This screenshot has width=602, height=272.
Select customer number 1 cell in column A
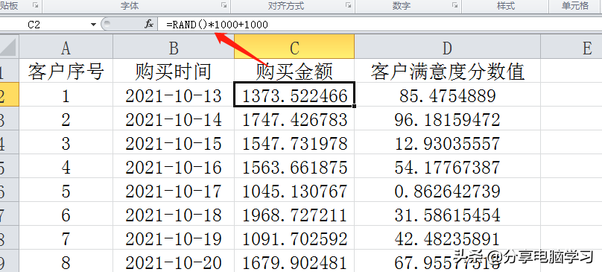click(x=66, y=95)
